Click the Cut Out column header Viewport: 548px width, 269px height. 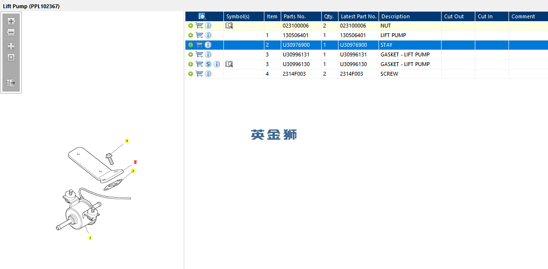[458, 16]
